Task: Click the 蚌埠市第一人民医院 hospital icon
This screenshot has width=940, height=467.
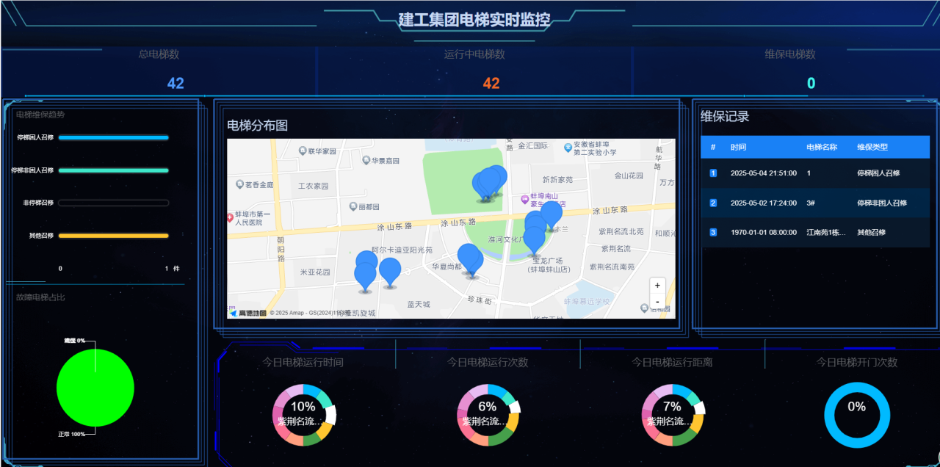Action: 231,218
